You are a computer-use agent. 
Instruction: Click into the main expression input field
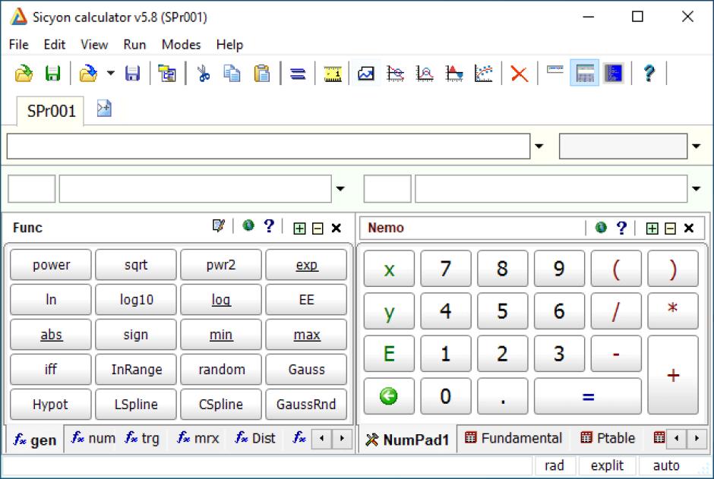pos(268,146)
